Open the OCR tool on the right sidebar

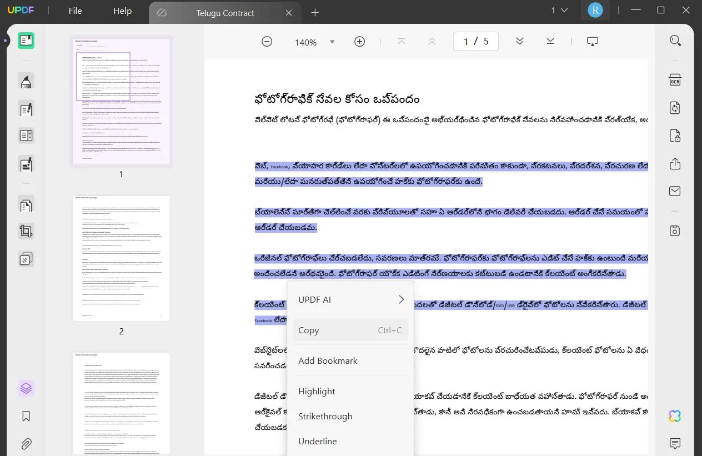pyautogui.click(x=675, y=80)
